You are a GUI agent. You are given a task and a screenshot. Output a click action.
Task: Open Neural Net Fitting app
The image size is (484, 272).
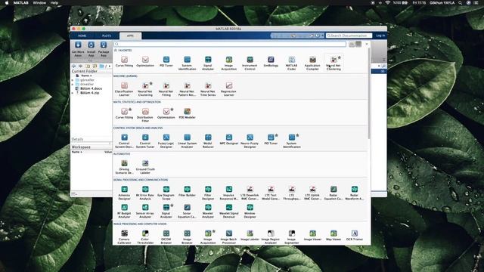(x=166, y=89)
